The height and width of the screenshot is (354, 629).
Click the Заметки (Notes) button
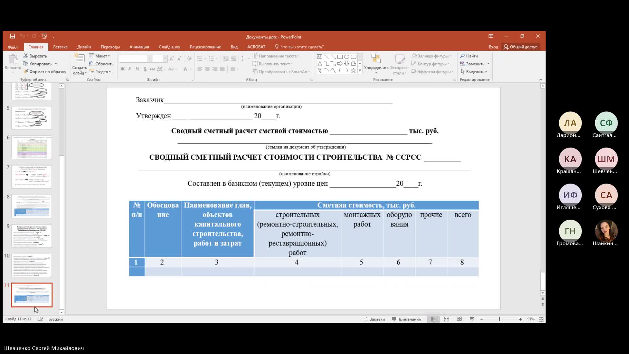[x=374, y=319]
